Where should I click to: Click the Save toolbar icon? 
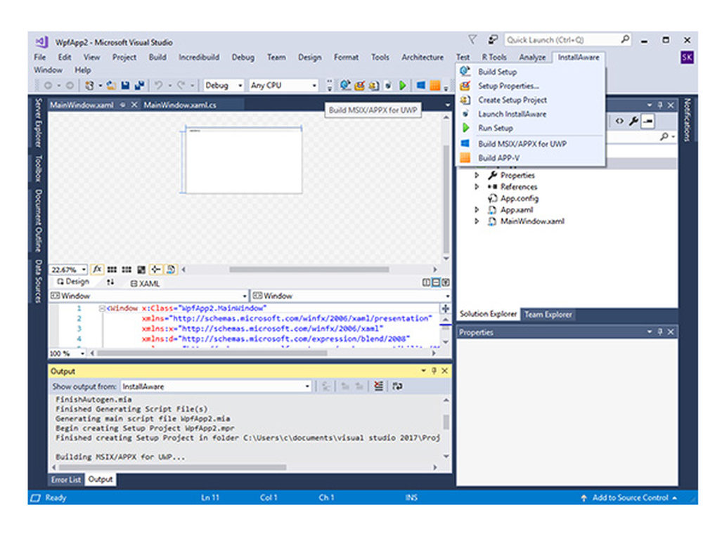(x=126, y=85)
